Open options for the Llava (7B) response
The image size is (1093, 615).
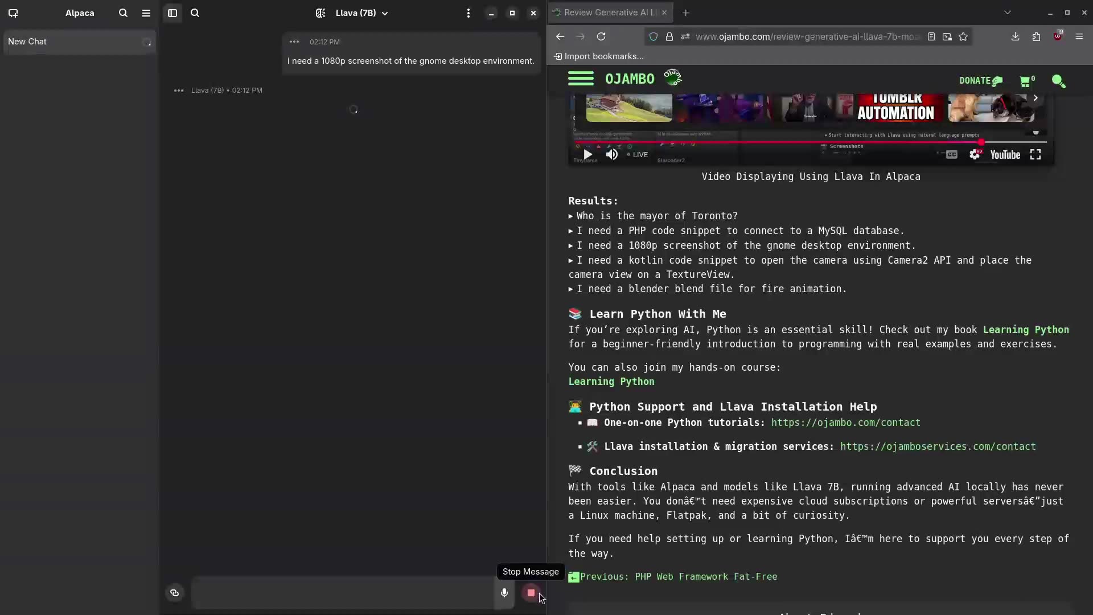click(179, 90)
